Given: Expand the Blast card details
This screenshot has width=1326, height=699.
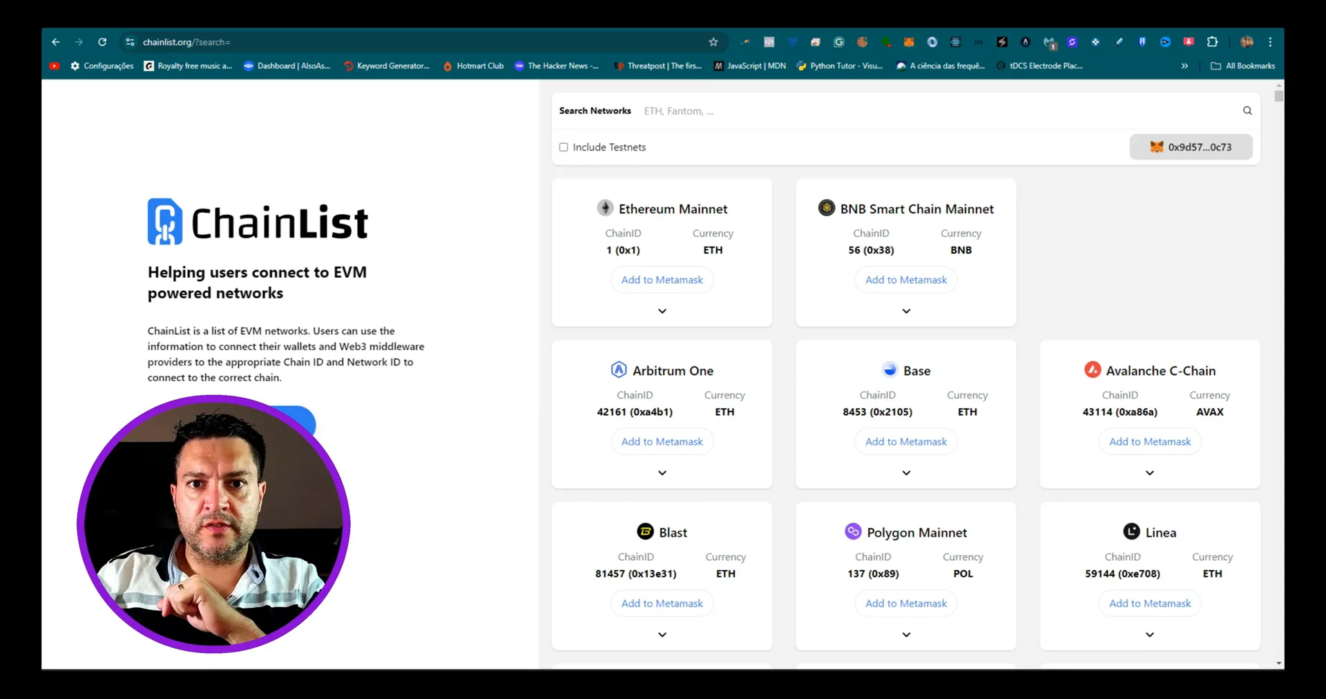Looking at the screenshot, I should point(662,635).
